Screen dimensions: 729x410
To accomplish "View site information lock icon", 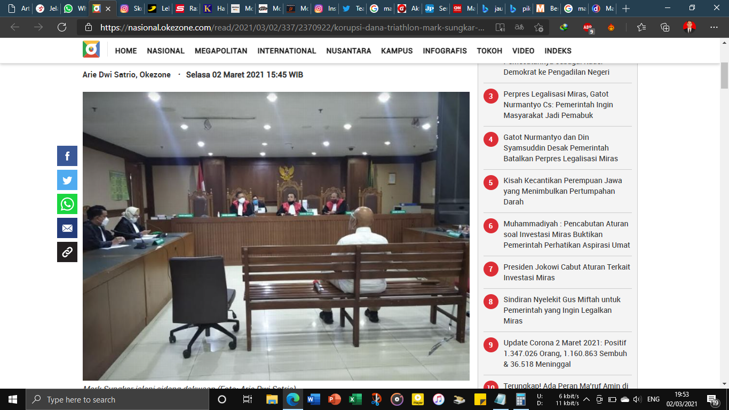I will pyautogui.click(x=89, y=27).
